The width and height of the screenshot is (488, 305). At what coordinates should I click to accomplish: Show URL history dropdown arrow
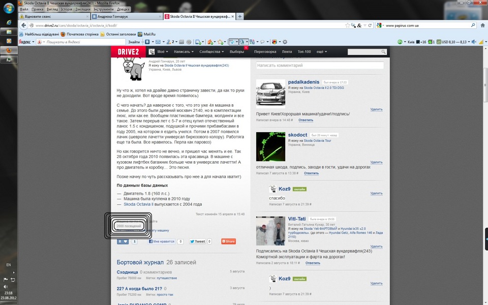365,25
